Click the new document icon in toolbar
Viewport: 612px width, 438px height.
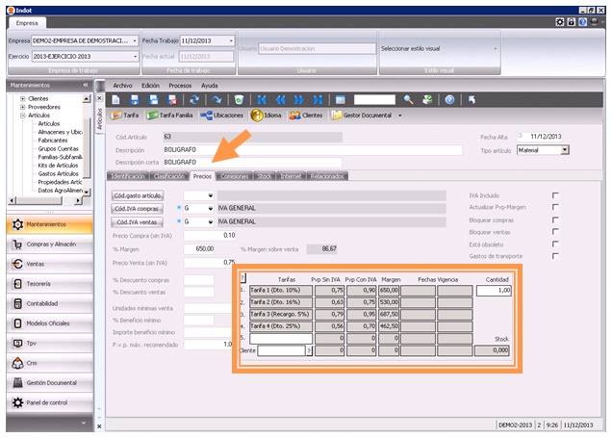pyautogui.click(x=116, y=99)
